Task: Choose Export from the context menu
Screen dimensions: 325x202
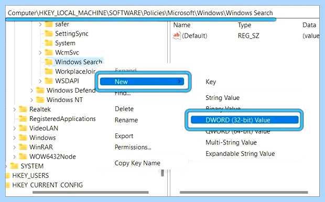Action: point(124,136)
